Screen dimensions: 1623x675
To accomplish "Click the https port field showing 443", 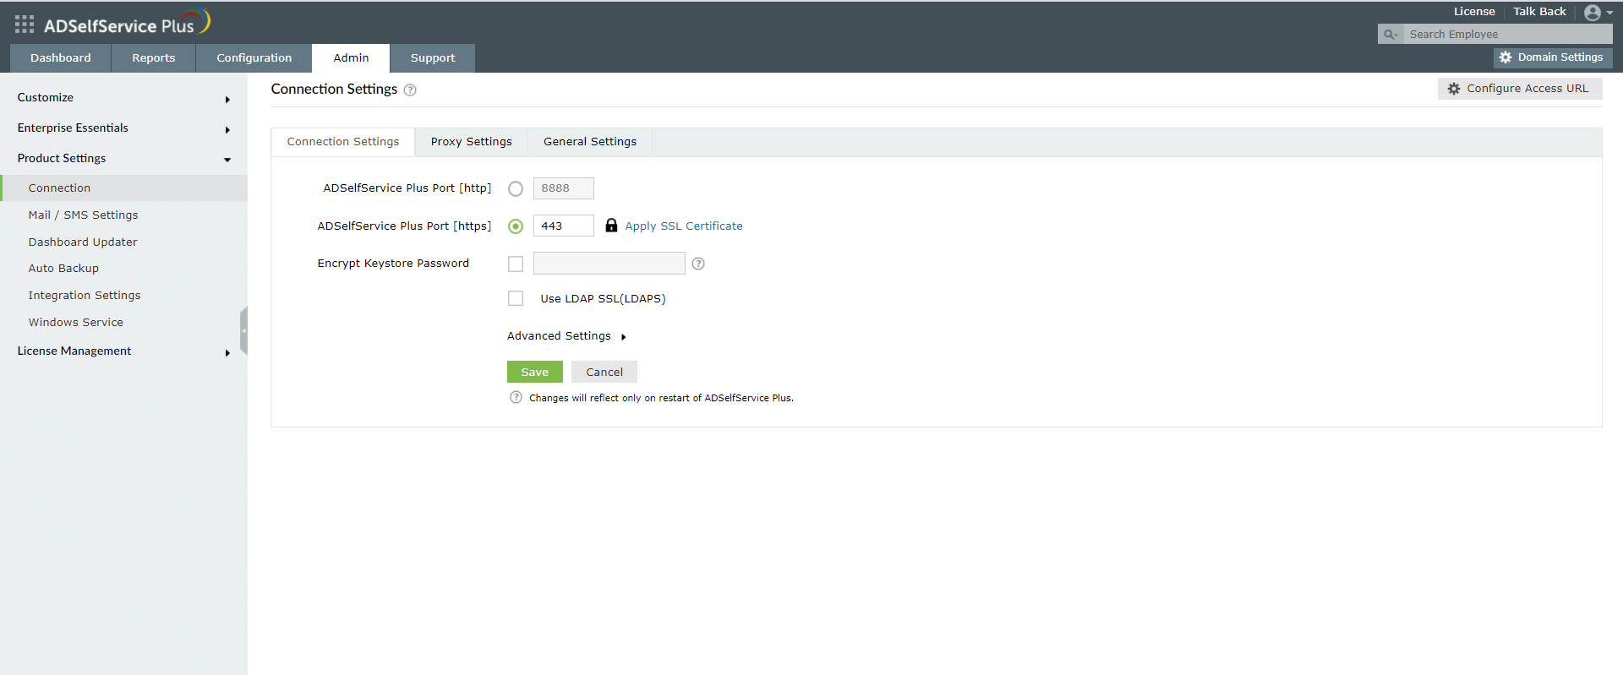I will click(564, 226).
